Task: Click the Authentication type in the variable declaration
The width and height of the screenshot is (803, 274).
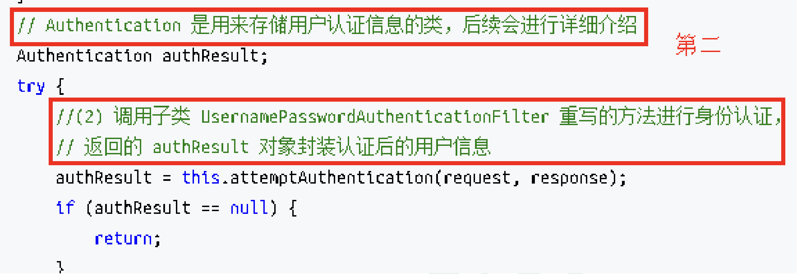Action: point(84,56)
